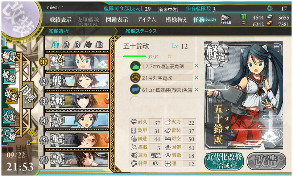Image resolution: width=293 pixels, height=177 pixels.
Task: Remove the 21号対空電探 with its X
Action: (x=197, y=78)
